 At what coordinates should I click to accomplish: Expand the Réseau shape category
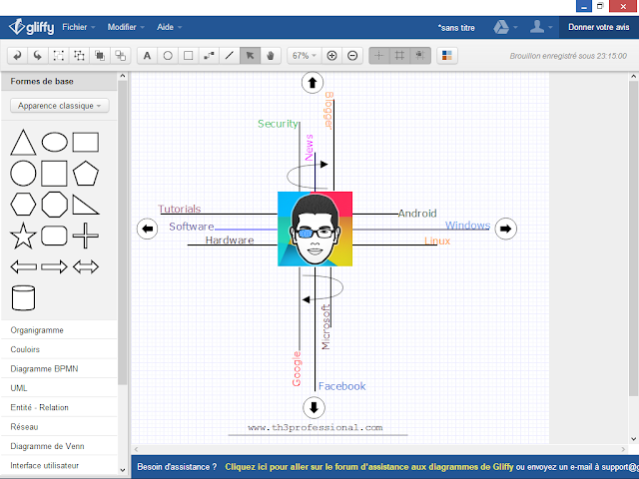tap(59, 427)
